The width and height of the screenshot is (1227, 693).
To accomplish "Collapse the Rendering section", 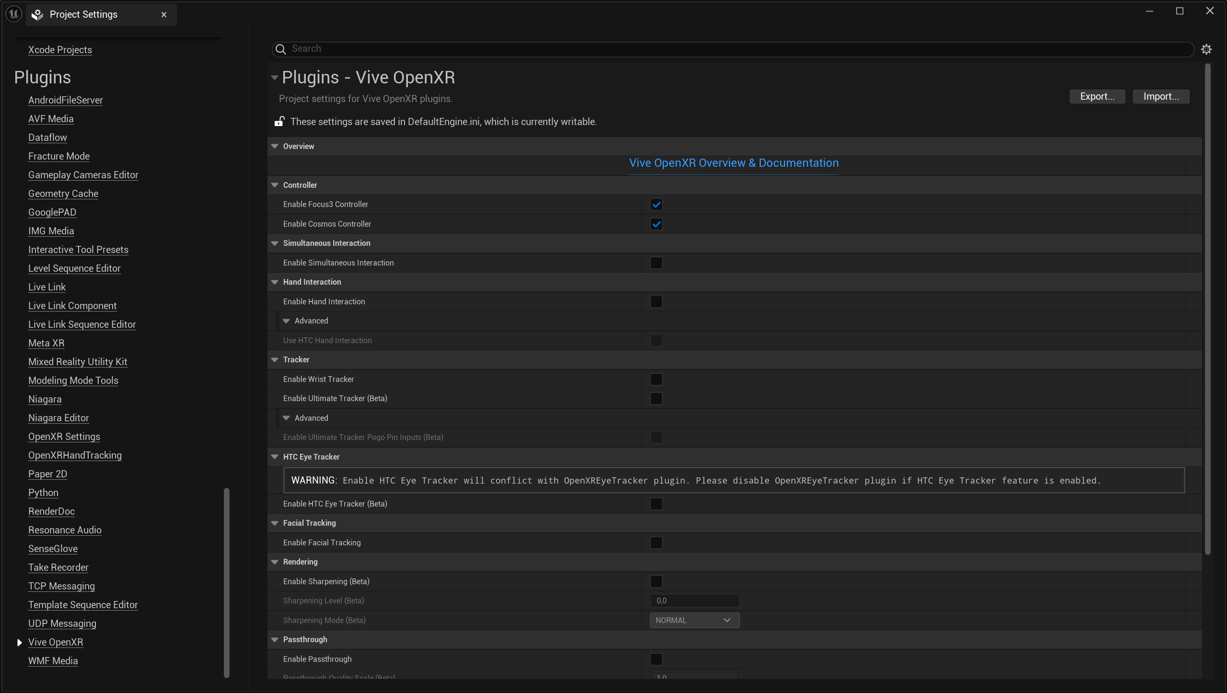I will tap(276, 562).
